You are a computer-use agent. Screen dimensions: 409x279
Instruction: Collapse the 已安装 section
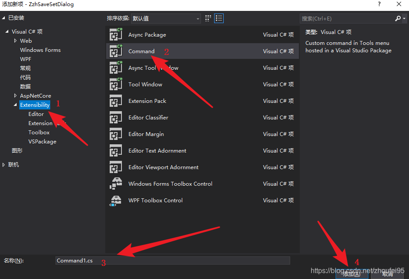click(x=3, y=18)
